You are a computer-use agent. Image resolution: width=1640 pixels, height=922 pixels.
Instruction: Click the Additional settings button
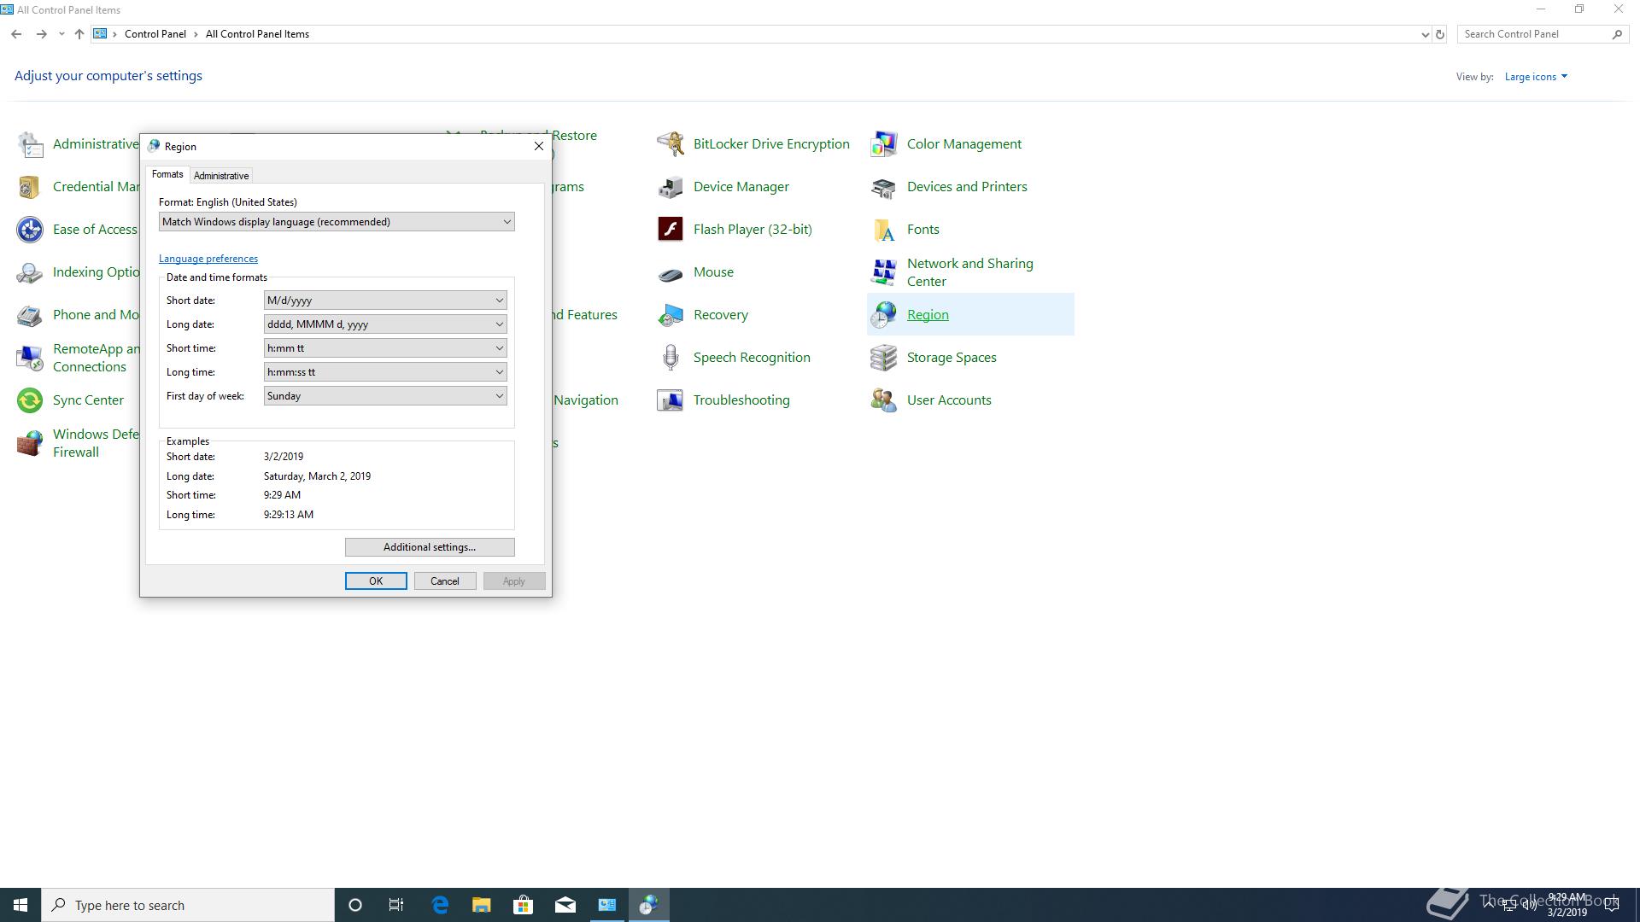point(430,547)
